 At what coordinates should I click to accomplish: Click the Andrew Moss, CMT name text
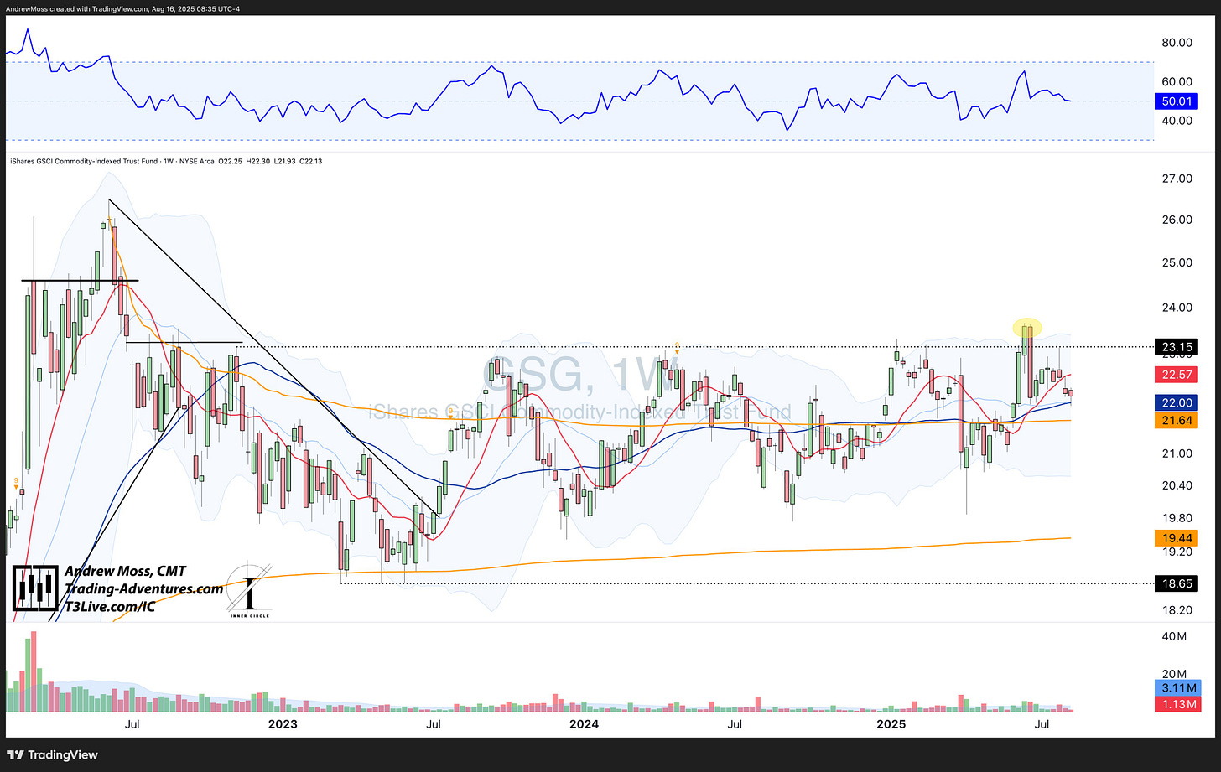click(125, 571)
